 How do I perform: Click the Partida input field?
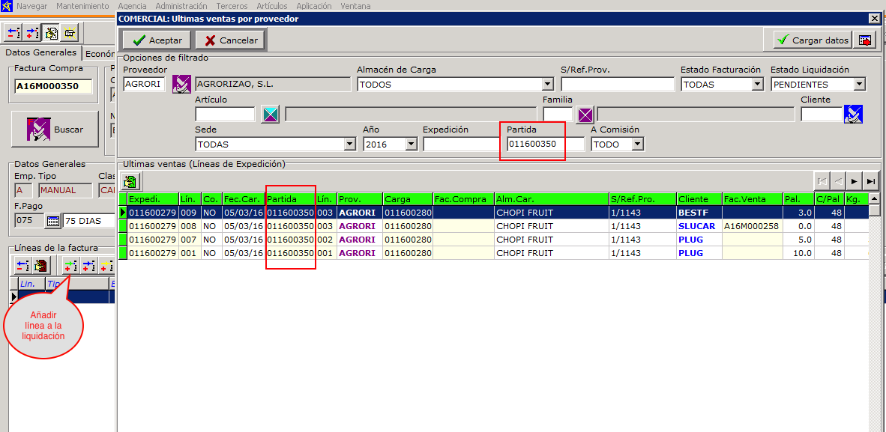coord(544,144)
